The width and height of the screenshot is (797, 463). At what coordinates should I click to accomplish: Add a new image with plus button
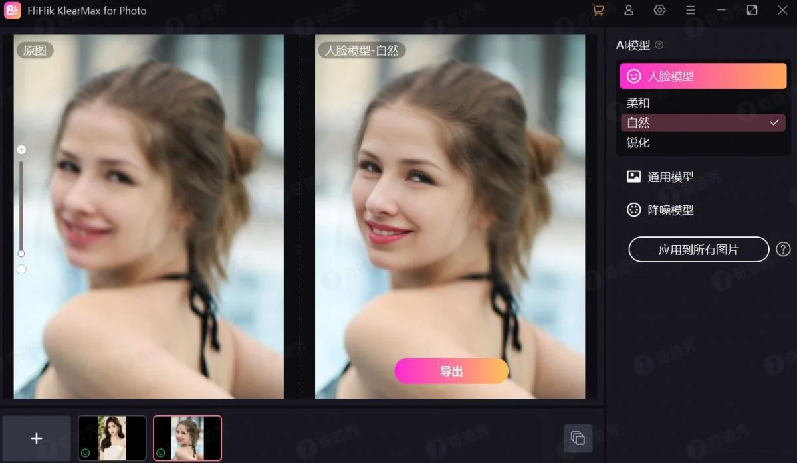[x=37, y=438]
